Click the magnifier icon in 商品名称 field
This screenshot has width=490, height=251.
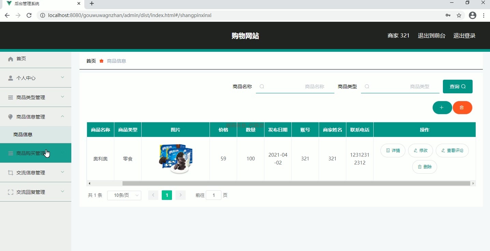coord(262,87)
